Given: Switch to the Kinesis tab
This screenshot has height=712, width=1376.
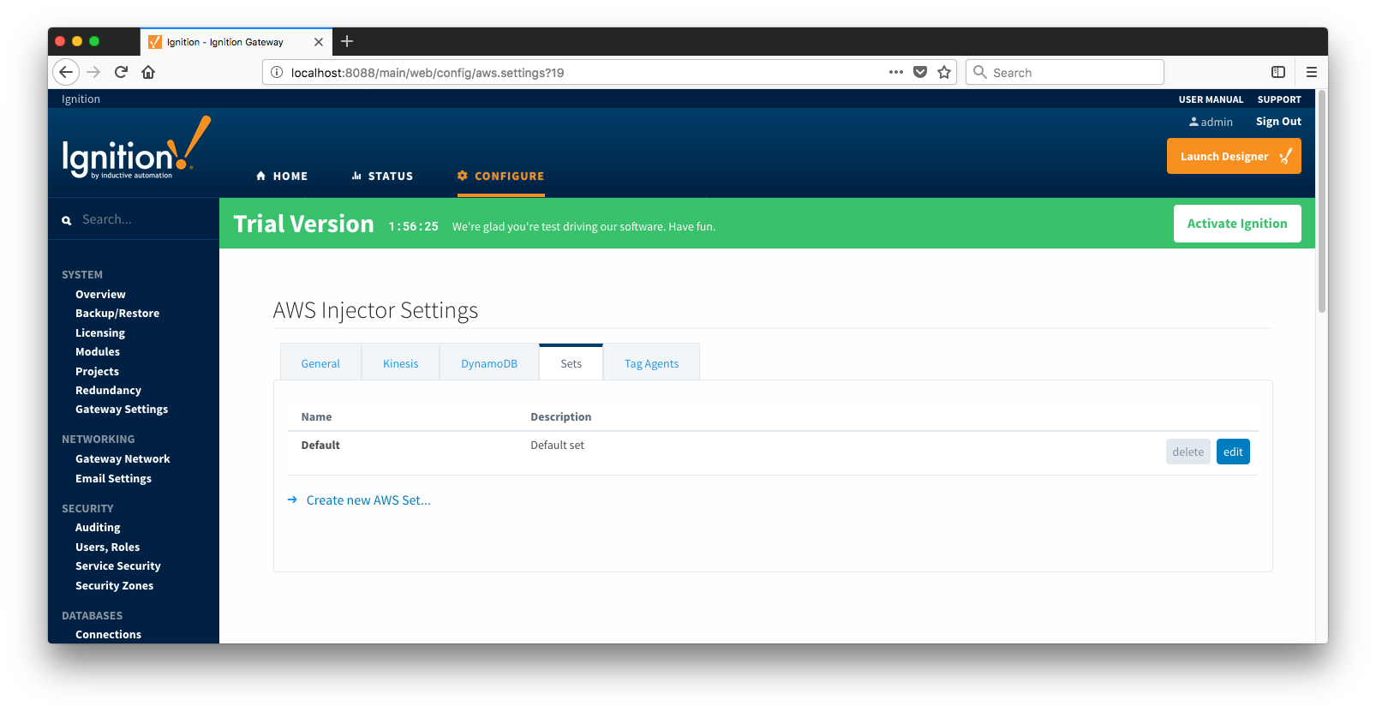Looking at the screenshot, I should (x=400, y=363).
